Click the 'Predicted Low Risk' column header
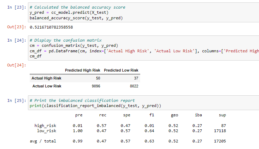Screen dimensions: 259x149 (121, 70)
